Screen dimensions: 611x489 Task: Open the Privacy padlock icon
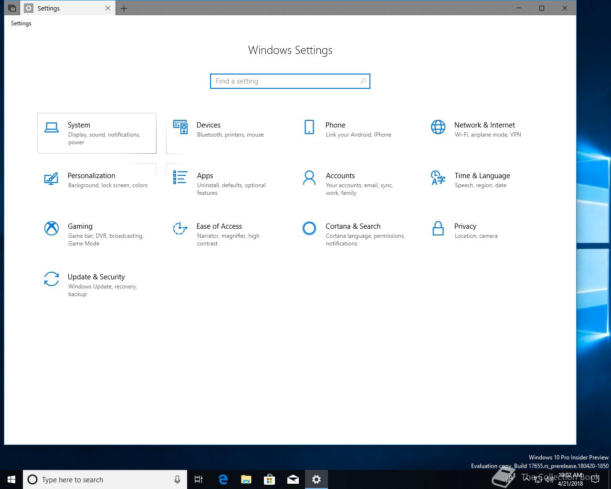pyautogui.click(x=438, y=228)
